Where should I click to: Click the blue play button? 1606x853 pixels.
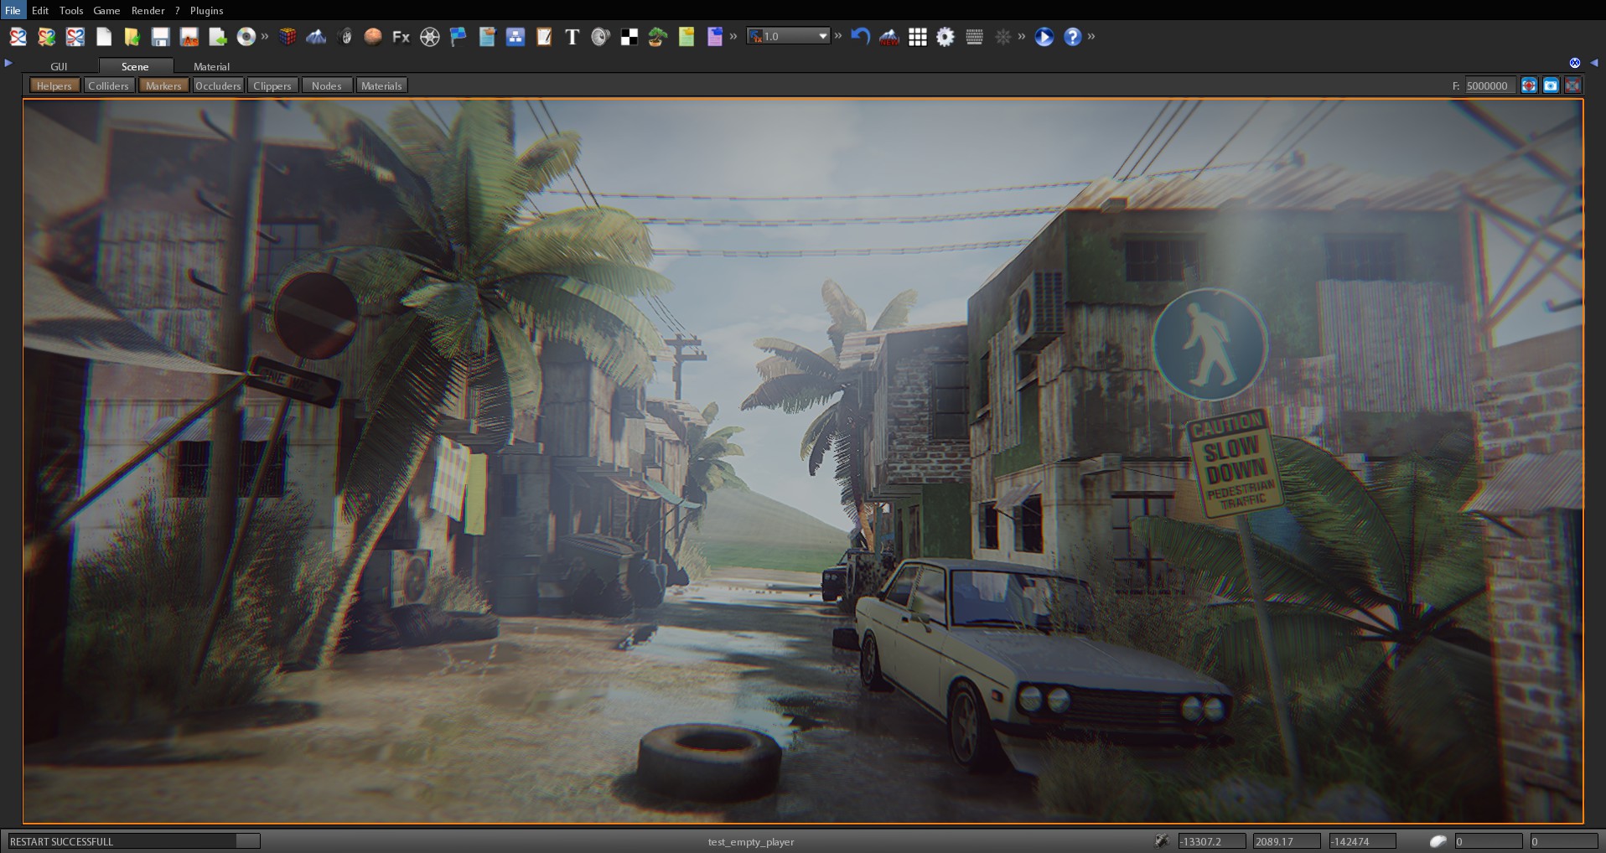pos(1044,37)
